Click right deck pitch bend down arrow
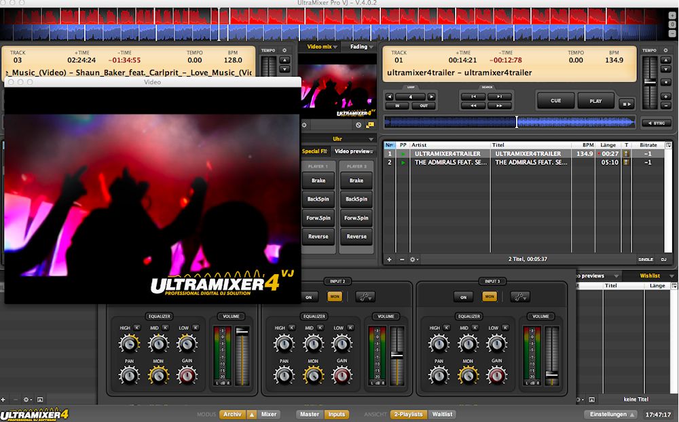The image size is (679, 422). pyautogui.click(x=665, y=69)
